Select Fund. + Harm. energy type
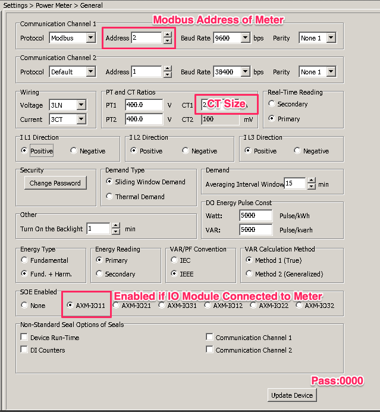The width and height of the screenshot is (380, 412). (x=46, y=274)
